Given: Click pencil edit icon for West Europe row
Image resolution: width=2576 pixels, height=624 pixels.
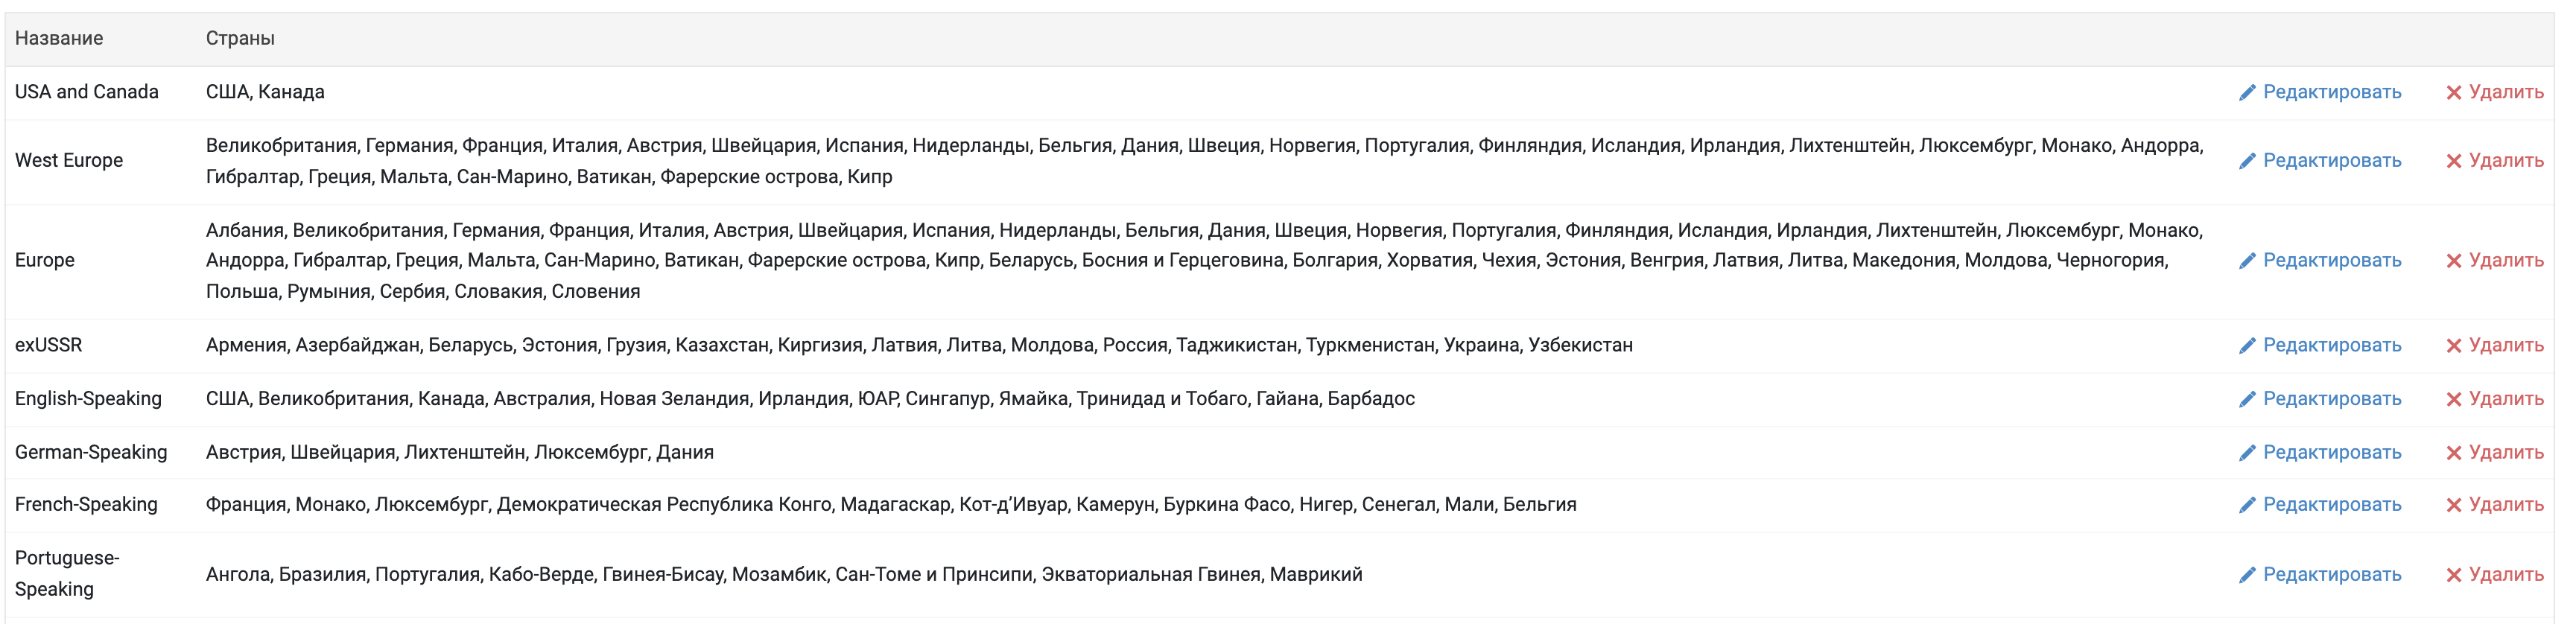Looking at the screenshot, I should [x=2247, y=161].
